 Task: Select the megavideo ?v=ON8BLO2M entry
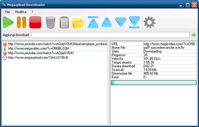click(x=38, y=49)
